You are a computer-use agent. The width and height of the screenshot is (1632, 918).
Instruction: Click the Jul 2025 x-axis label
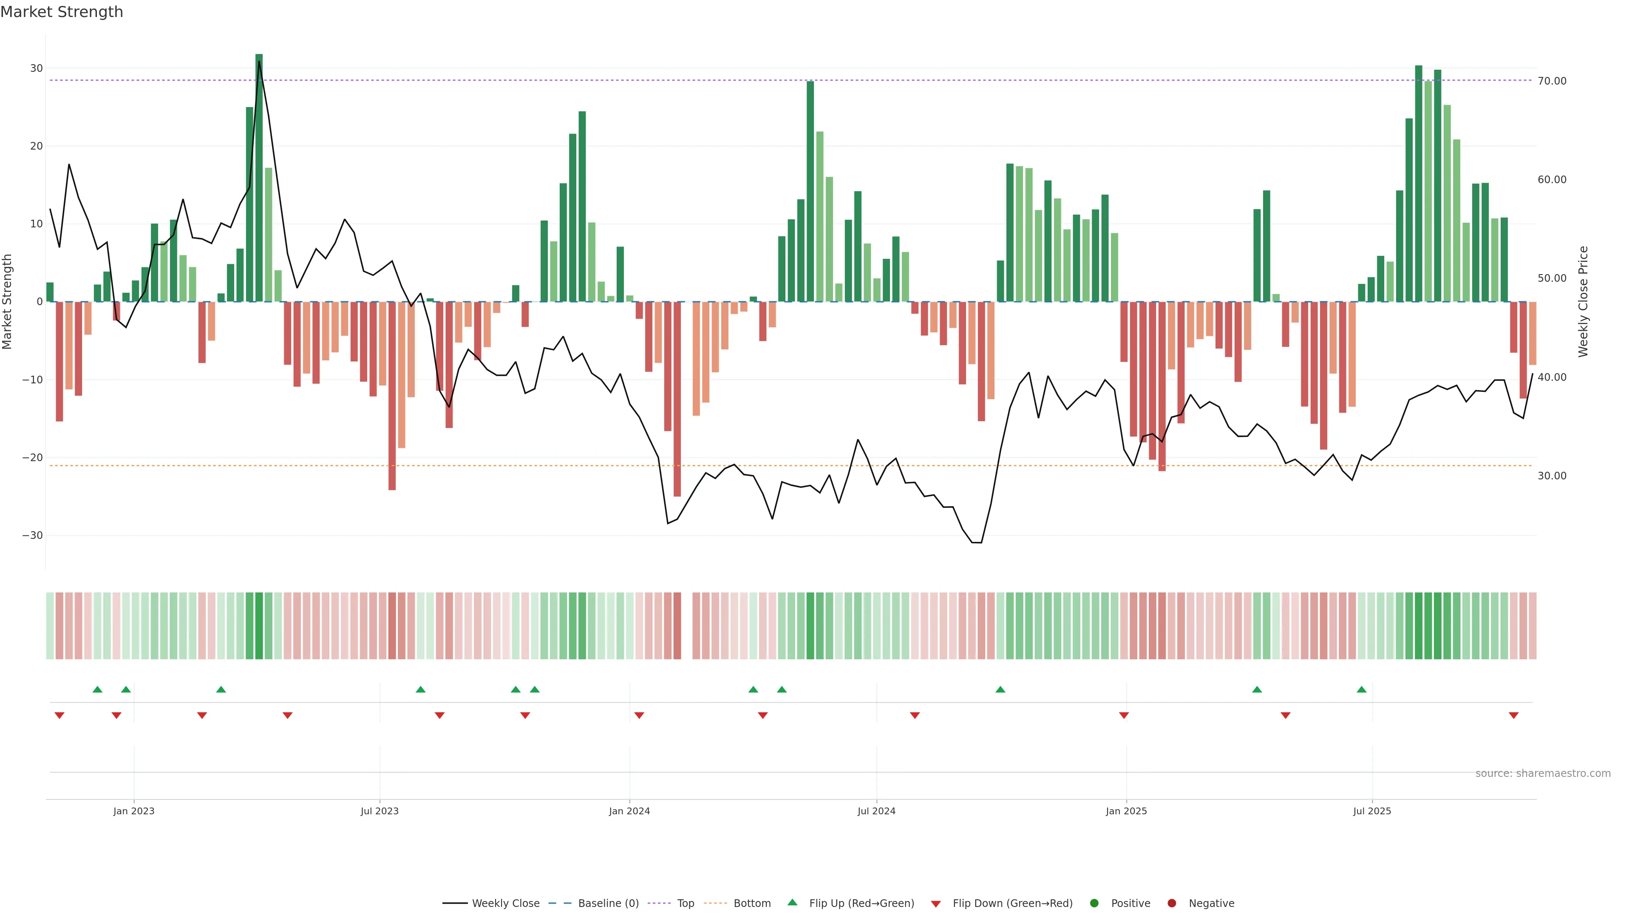1371,811
